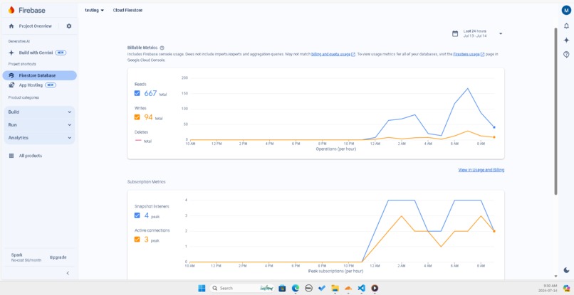Open the billing and quota usage link
The height and width of the screenshot is (295, 574).
(x=333, y=55)
